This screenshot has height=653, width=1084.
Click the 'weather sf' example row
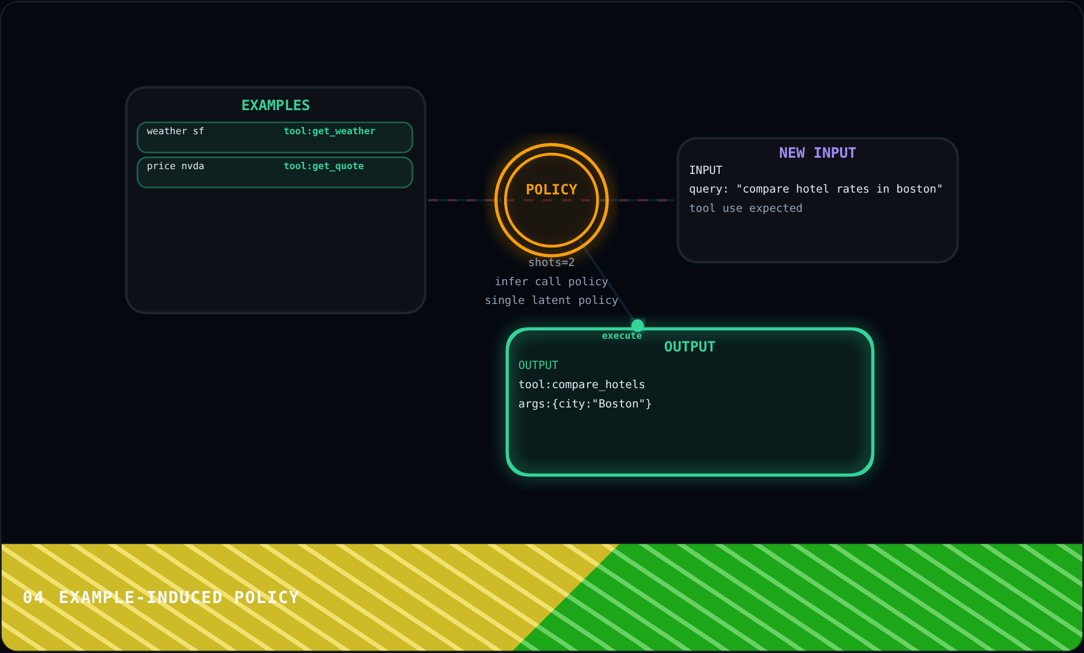coord(275,137)
